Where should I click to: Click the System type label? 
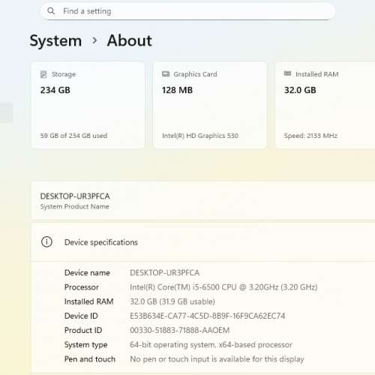pos(86,345)
